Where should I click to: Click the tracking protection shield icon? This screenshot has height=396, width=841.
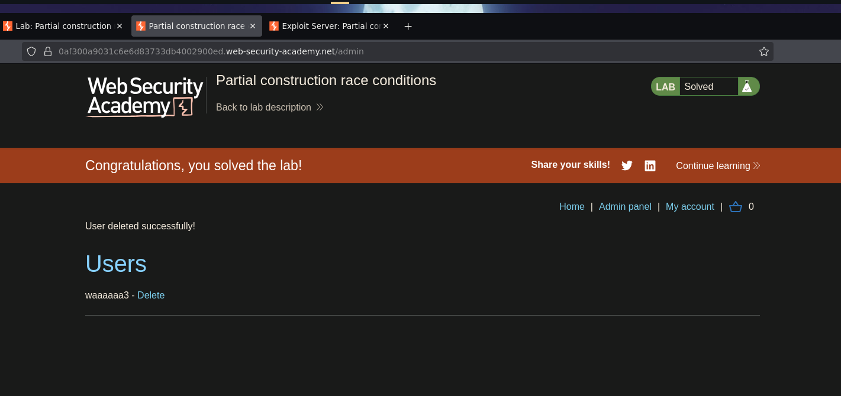pyautogui.click(x=31, y=51)
